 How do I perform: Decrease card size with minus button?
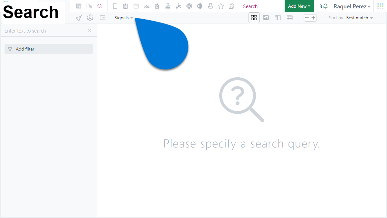[x=307, y=18]
